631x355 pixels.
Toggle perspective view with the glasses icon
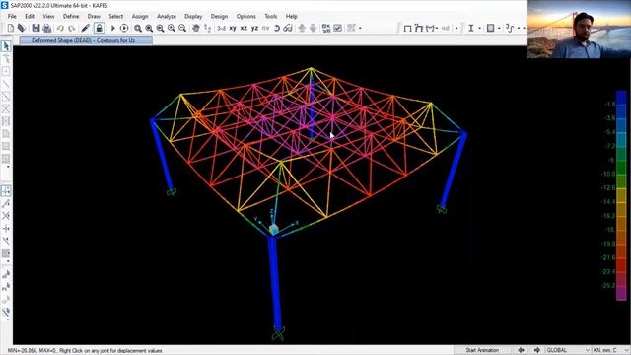tap(288, 28)
